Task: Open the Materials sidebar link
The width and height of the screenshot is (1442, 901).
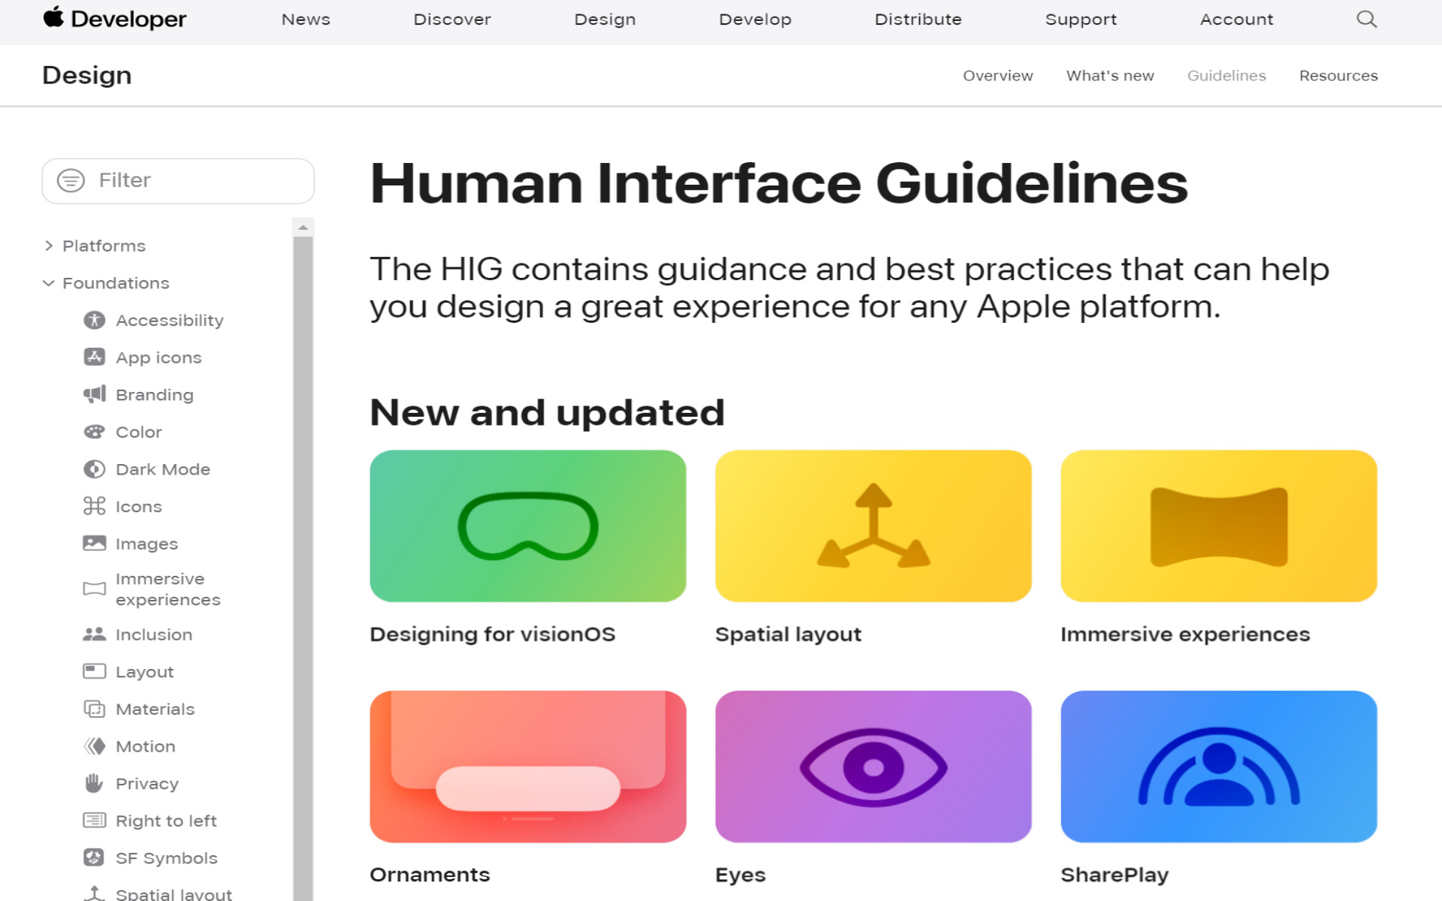Action: pos(155,709)
